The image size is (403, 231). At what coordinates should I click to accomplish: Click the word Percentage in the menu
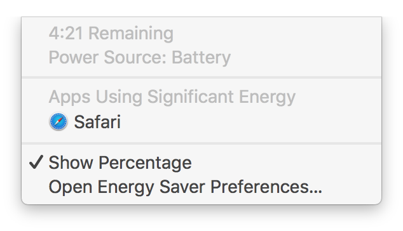(145, 163)
